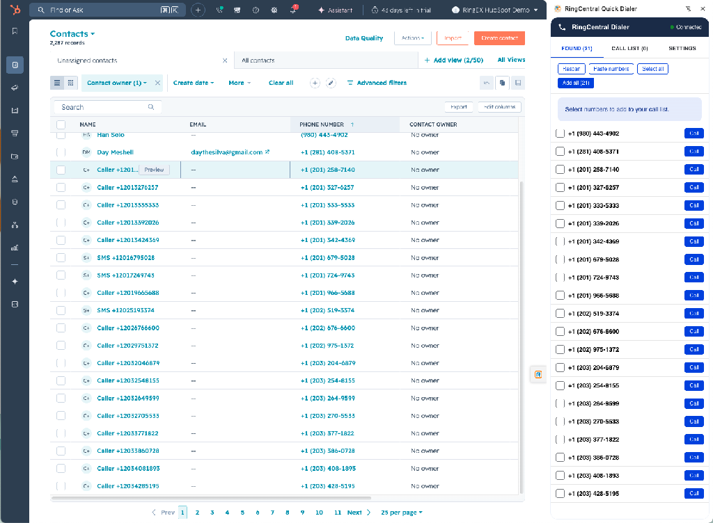Open the CALL LIST (0) dialer tab

click(629, 48)
